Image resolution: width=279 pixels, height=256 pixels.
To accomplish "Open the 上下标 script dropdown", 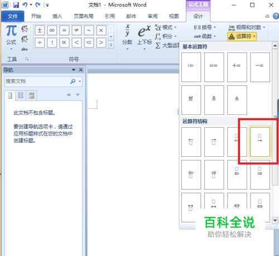I will [145, 37].
